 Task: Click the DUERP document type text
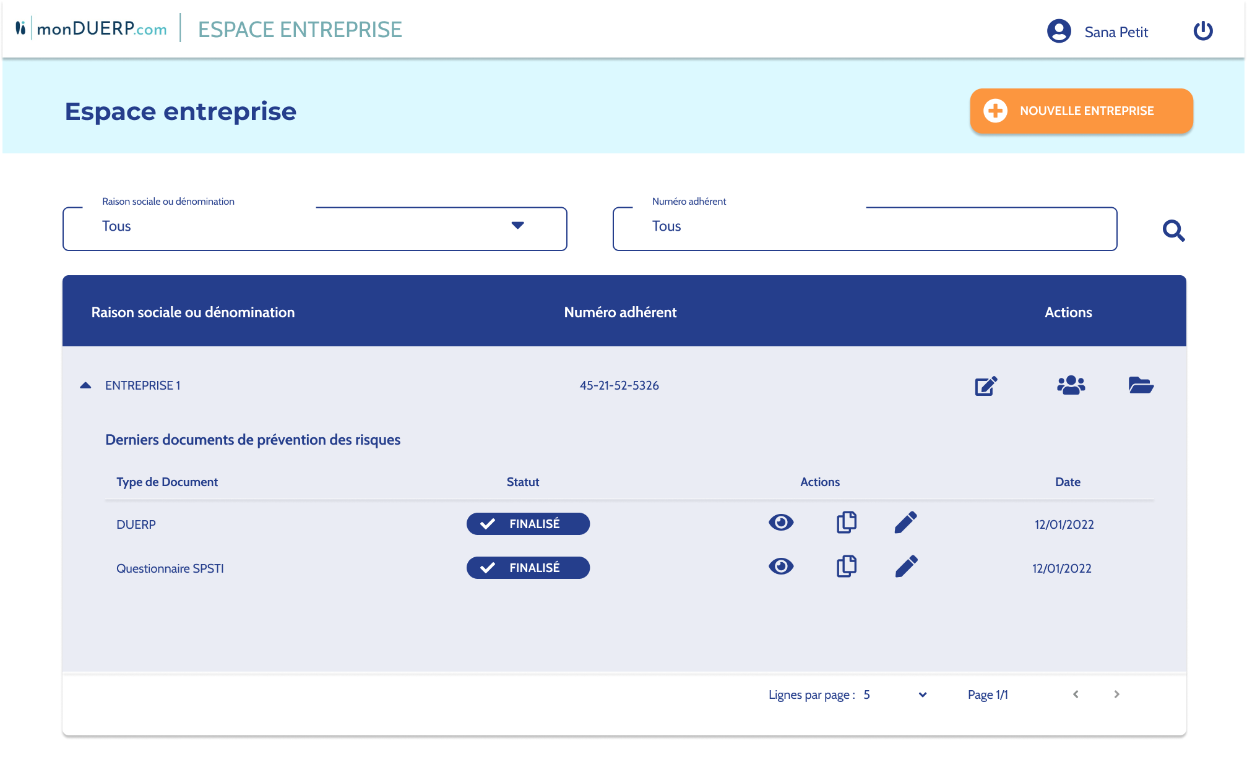136,524
